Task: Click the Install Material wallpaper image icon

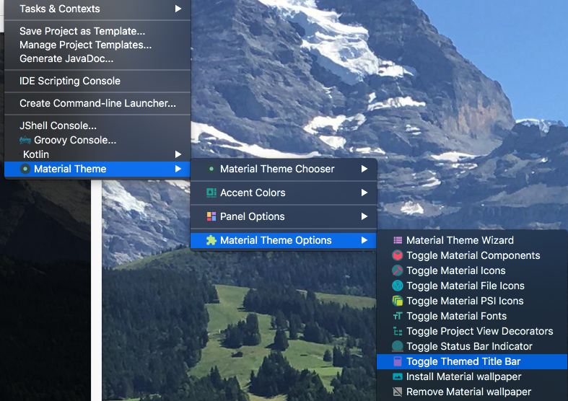Action: point(398,376)
